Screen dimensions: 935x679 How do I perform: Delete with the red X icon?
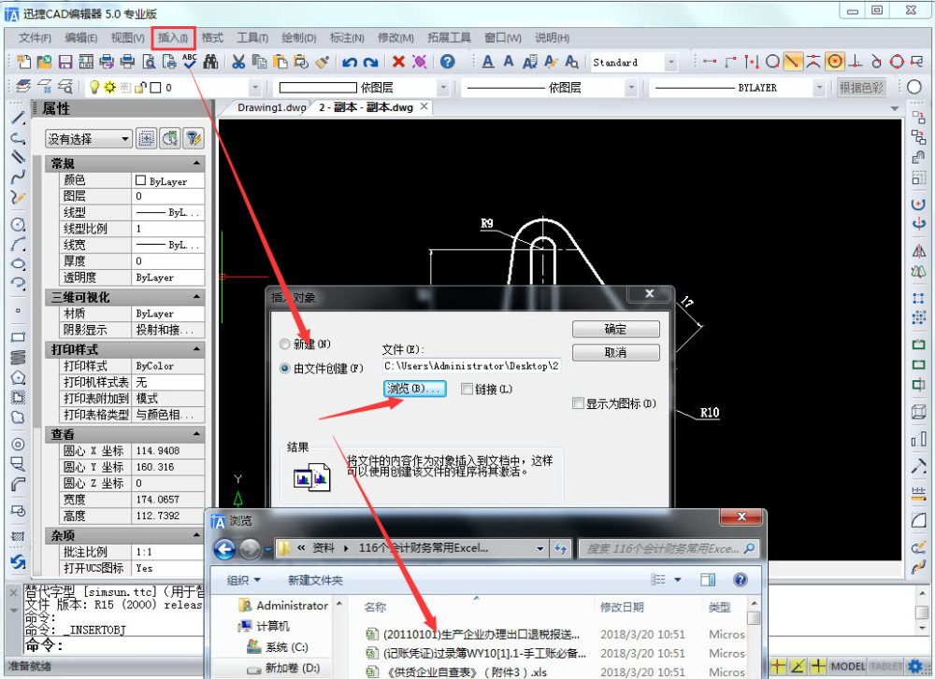click(x=399, y=62)
